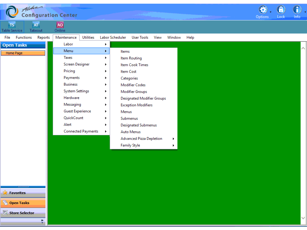Expand navigation pane overflow chevron

click(42, 221)
